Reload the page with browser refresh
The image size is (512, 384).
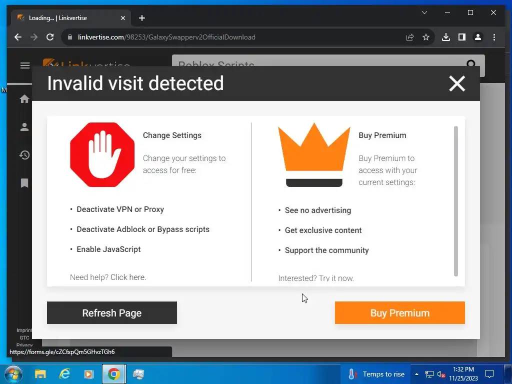click(x=50, y=37)
